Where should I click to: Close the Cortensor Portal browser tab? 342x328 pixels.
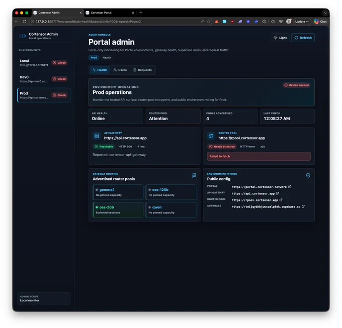click(133, 13)
